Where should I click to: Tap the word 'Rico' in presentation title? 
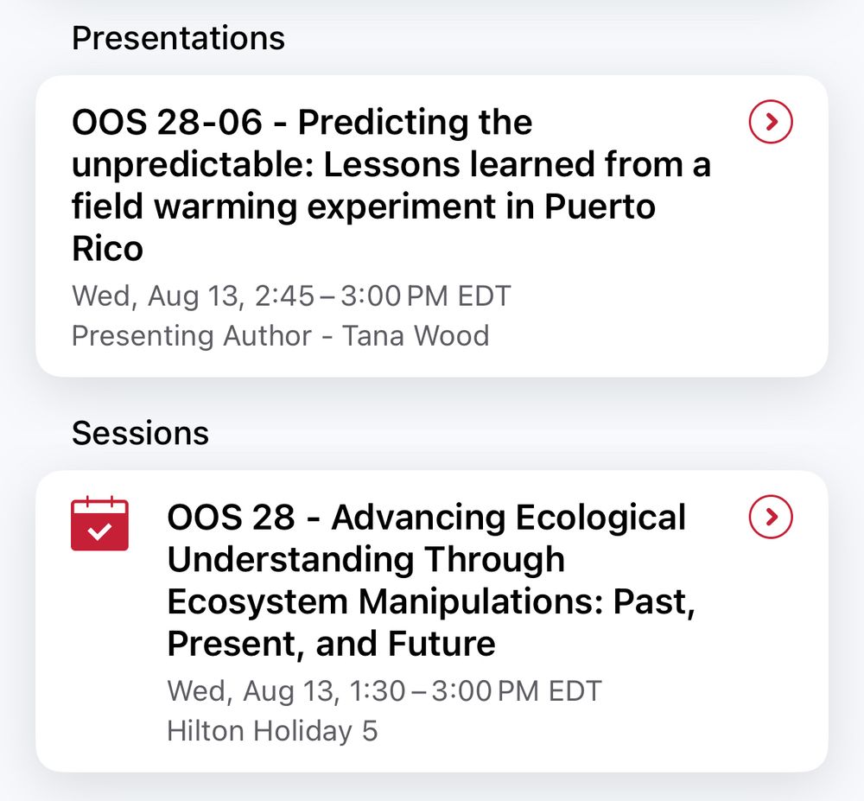[108, 249]
